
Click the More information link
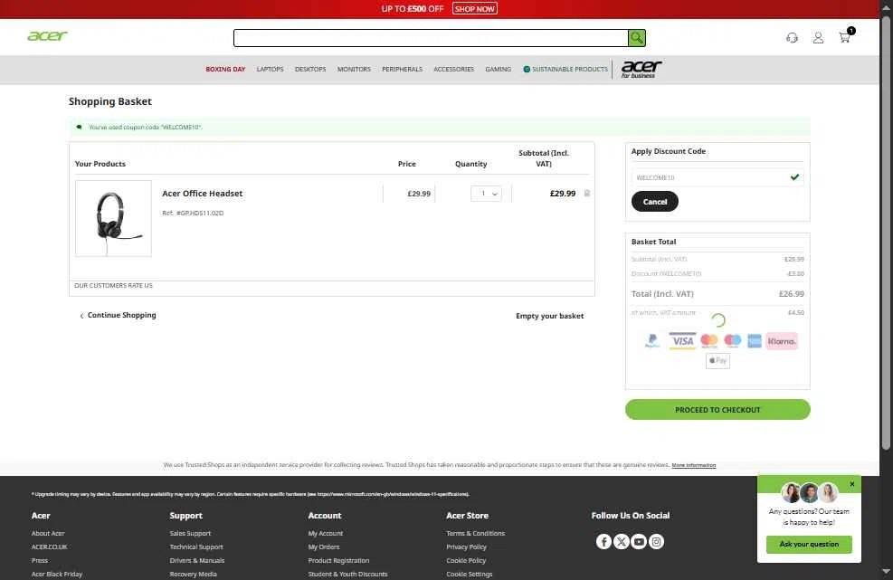tap(694, 465)
